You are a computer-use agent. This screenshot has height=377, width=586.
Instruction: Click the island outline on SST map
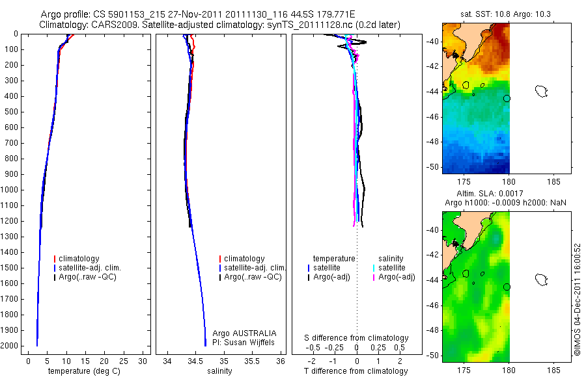click(x=541, y=91)
